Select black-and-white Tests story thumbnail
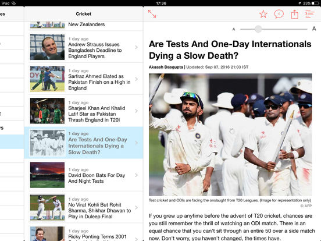Screen dimensions: 321x241 (x=47, y=143)
